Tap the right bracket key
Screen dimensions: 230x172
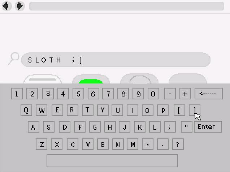(195, 110)
